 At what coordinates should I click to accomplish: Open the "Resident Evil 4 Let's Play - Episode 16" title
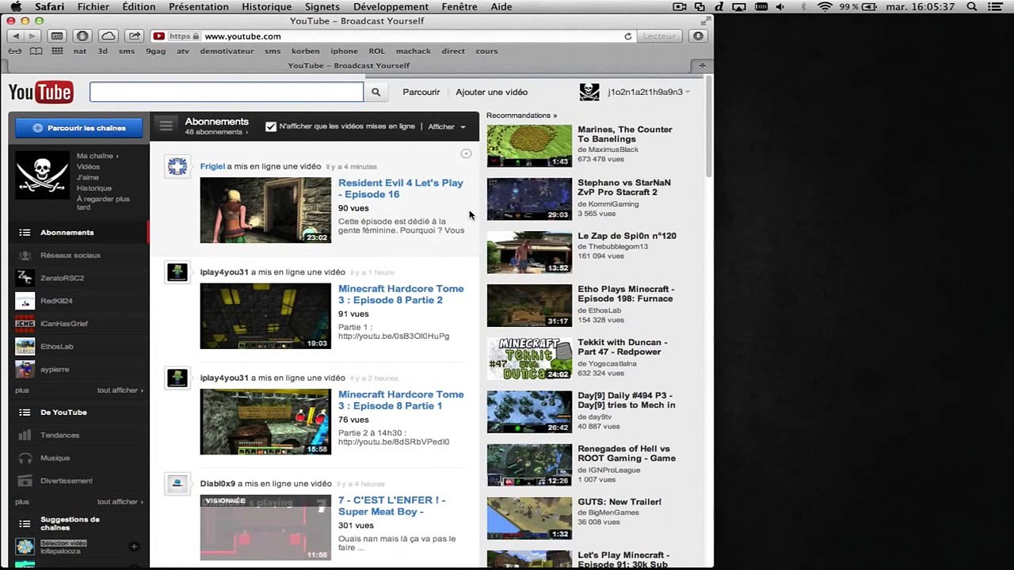(401, 188)
